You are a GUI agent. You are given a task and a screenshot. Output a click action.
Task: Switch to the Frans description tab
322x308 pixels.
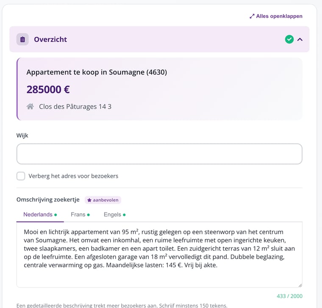coord(80,214)
